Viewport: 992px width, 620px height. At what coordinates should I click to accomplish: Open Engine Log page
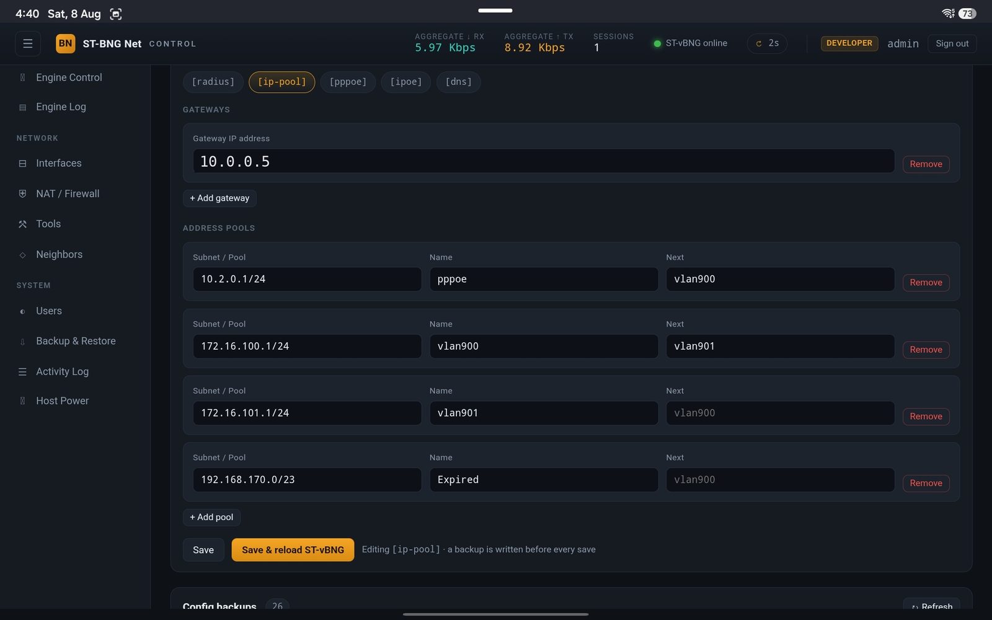click(x=61, y=107)
